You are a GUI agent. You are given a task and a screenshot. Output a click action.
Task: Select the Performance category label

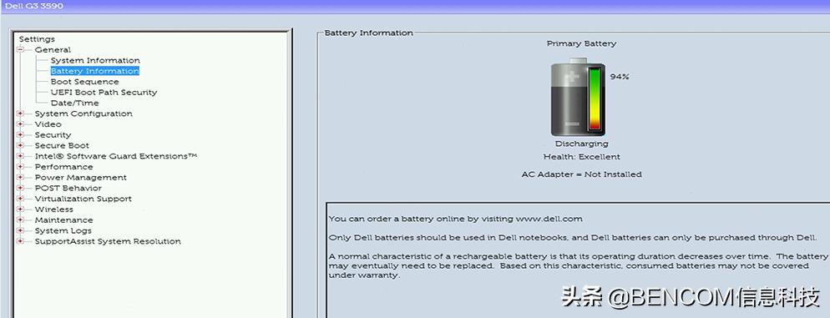click(x=64, y=167)
